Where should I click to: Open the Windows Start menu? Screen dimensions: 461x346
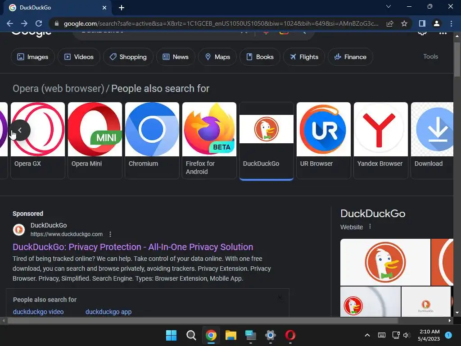171,335
